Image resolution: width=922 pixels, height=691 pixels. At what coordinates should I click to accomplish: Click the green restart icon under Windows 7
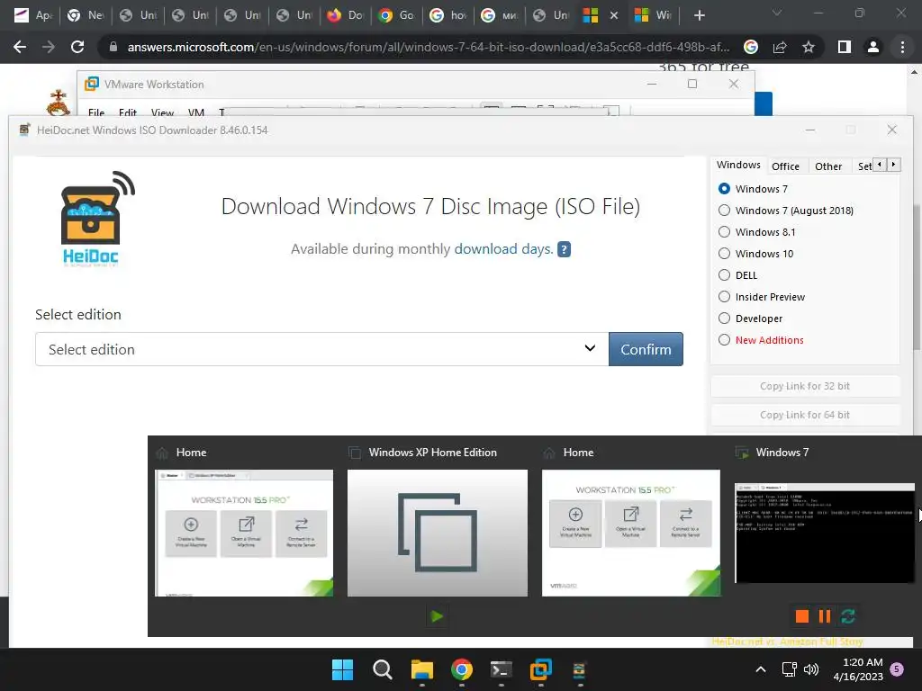[848, 615]
